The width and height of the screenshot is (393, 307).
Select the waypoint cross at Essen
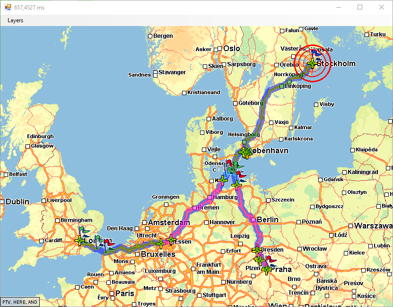pyautogui.click(x=171, y=240)
